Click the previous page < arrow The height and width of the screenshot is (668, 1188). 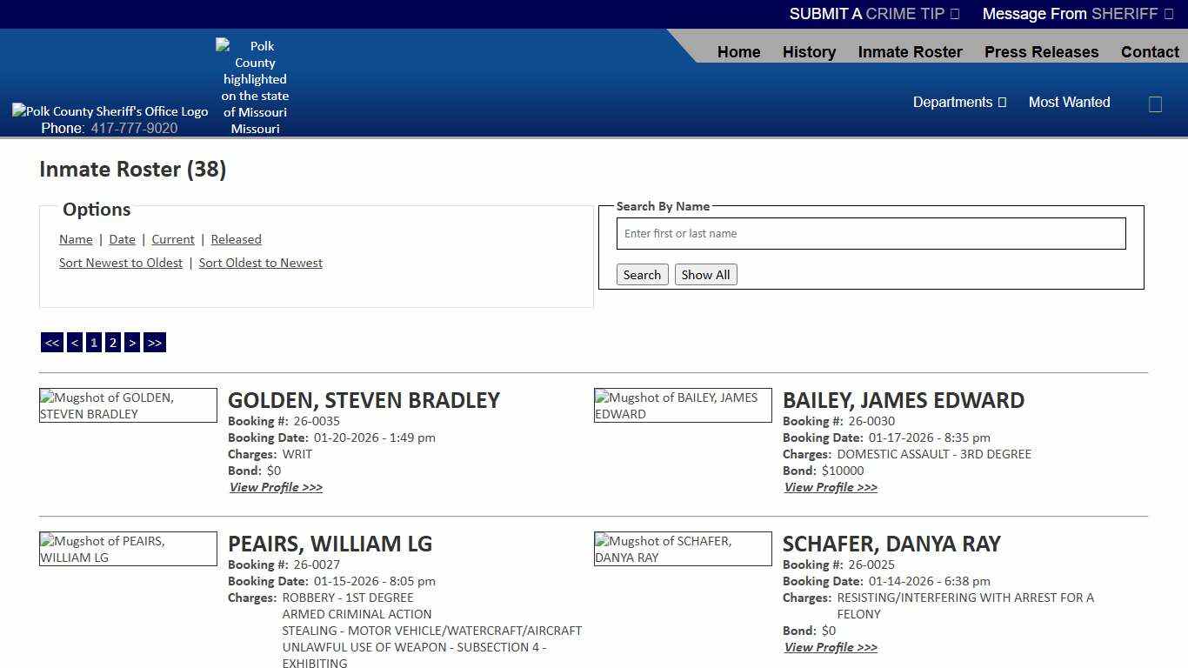coord(74,342)
